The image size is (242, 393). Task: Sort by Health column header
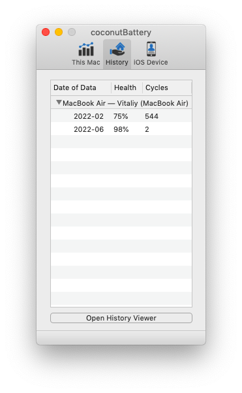coord(127,87)
